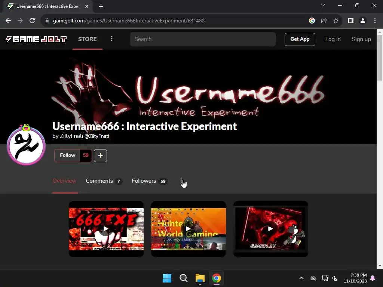The image size is (383, 287).
Task: Click the game title heading text
Action: pos(145,126)
